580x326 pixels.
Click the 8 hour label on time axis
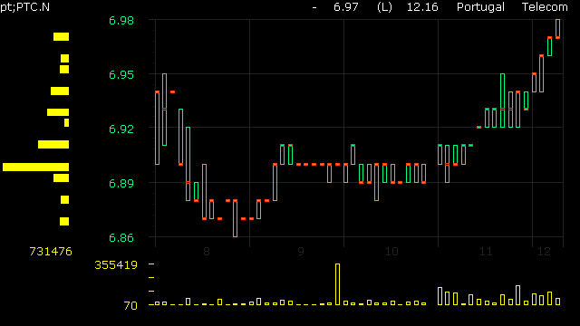[x=207, y=252]
